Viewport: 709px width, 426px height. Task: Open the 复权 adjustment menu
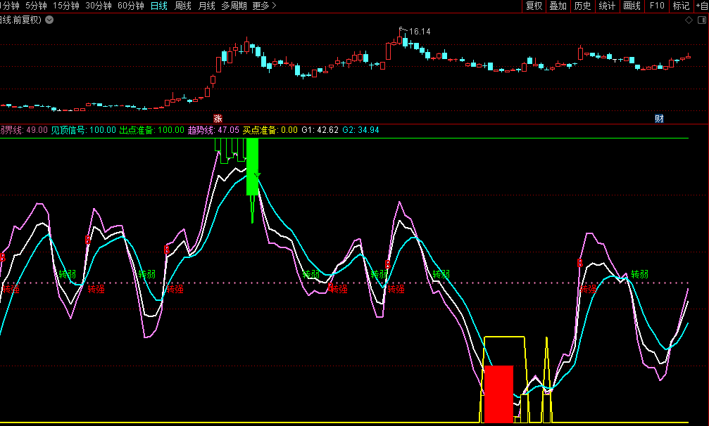(x=534, y=6)
